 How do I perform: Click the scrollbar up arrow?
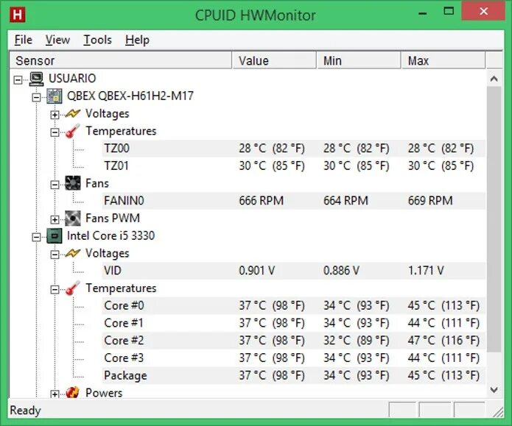(494, 79)
